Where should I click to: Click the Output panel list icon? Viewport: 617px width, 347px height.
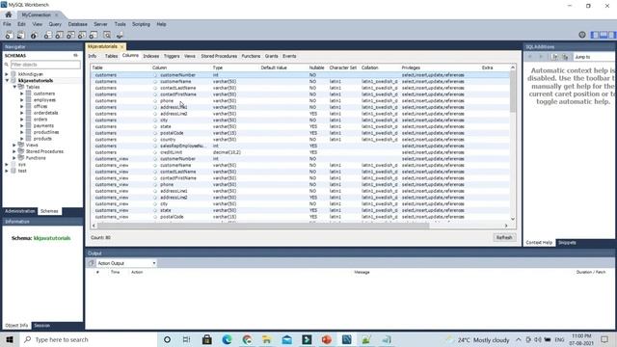coord(92,263)
